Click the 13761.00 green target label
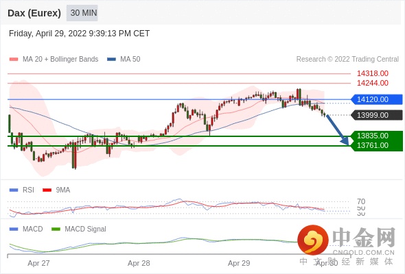Viewport: 405px width, 274px height. click(373, 145)
